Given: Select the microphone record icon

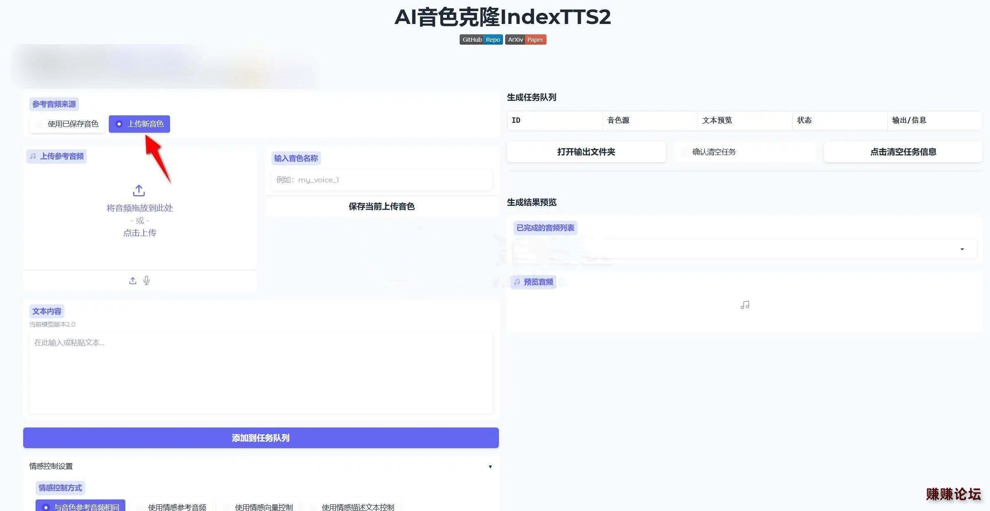Looking at the screenshot, I should pyautogui.click(x=146, y=281).
